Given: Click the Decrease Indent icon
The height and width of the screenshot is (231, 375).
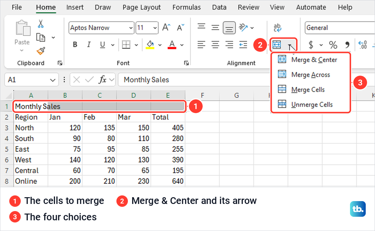Looking at the screenshot, I should [x=243, y=44].
